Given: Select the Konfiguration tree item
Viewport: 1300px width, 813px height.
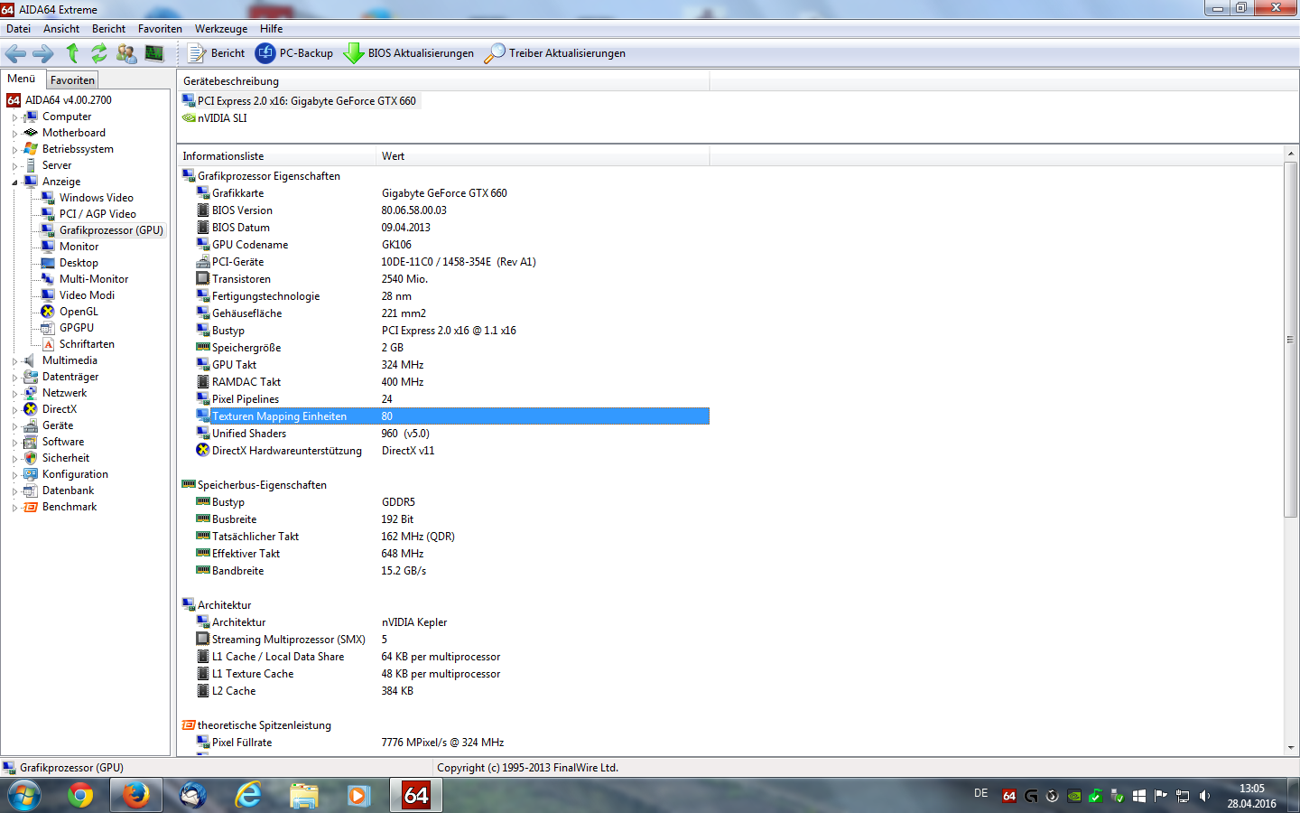Looking at the screenshot, I should point(75,474).
